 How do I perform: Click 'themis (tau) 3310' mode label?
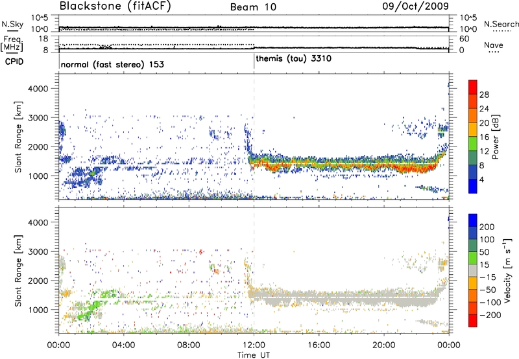294,58
